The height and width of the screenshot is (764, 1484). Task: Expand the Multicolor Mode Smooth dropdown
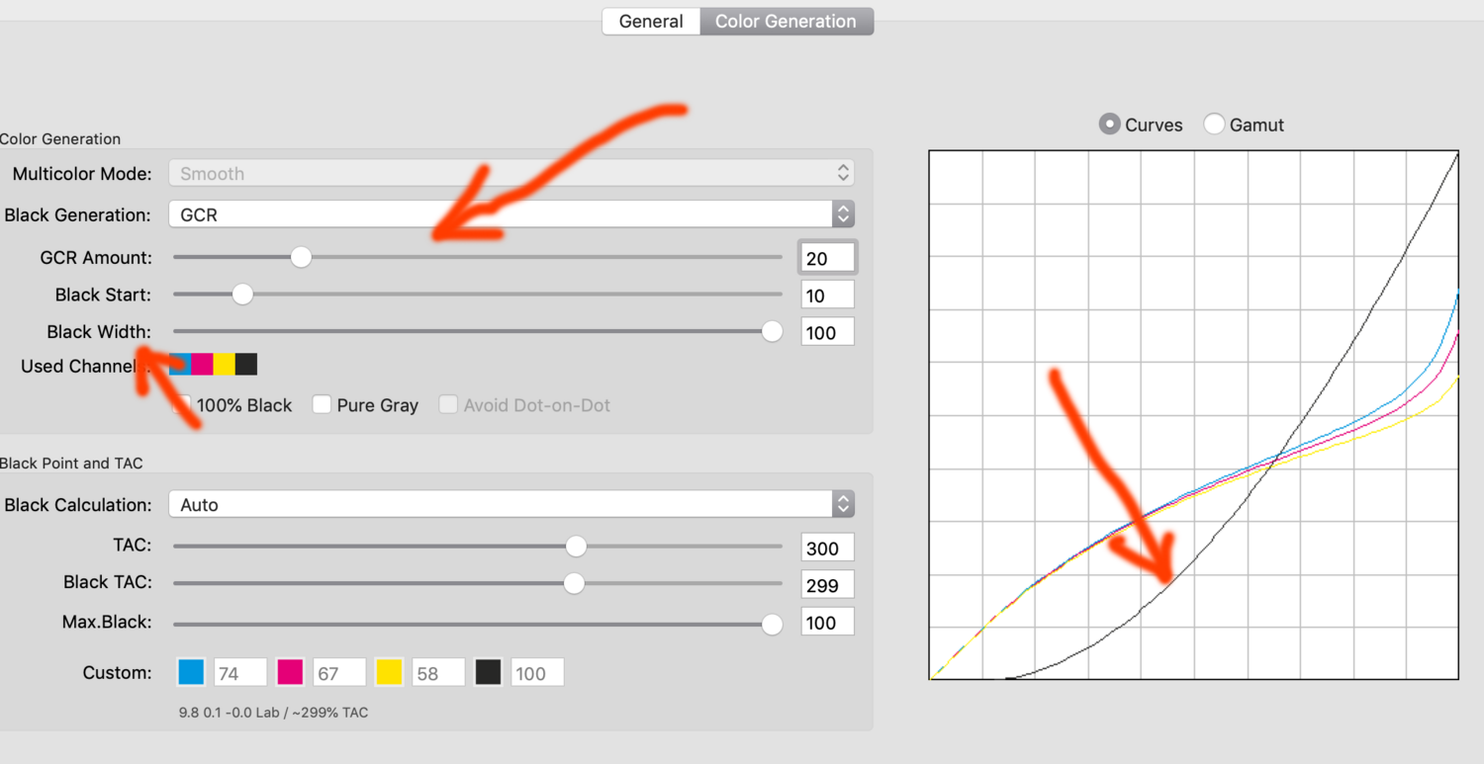pos(510,174)
